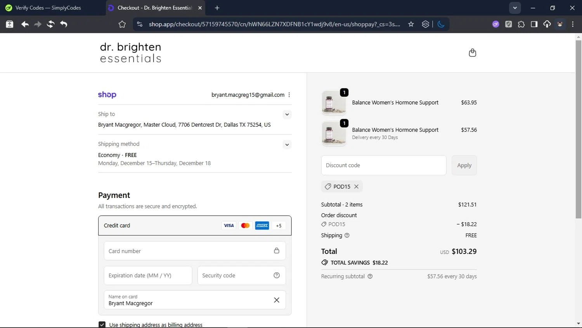Open the shopping bag cart icon

(x=472, y=53)
